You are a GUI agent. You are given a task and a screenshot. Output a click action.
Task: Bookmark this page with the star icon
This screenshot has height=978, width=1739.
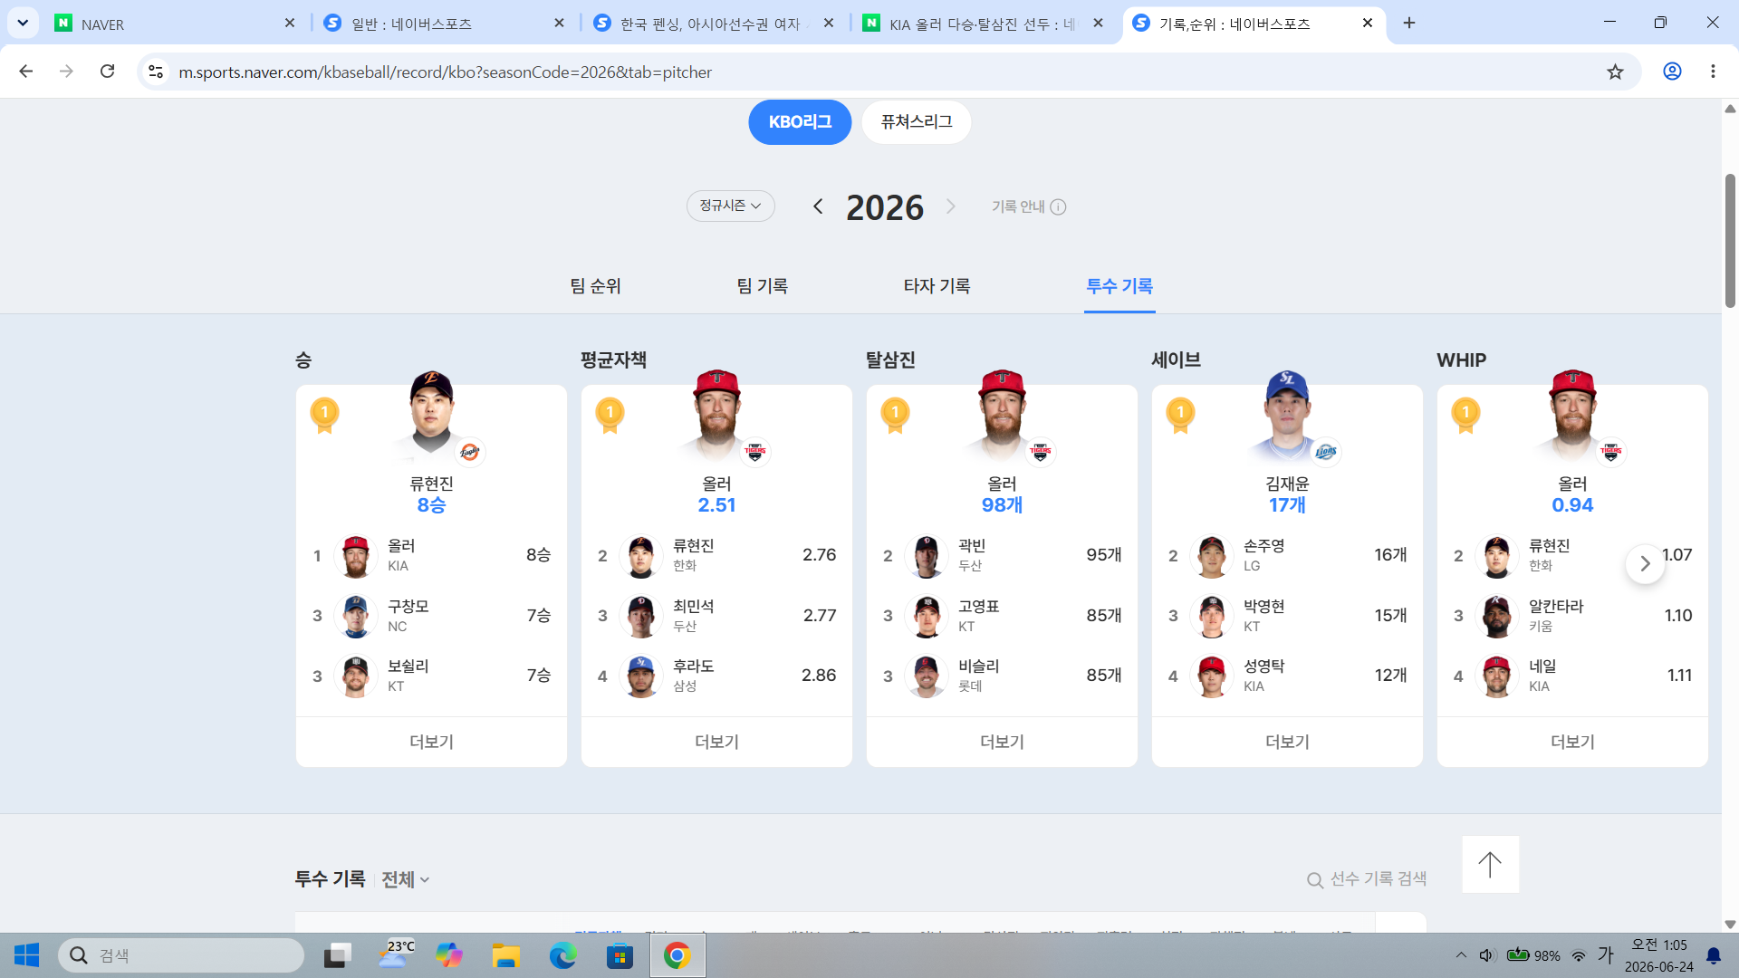coord(1615,72)
